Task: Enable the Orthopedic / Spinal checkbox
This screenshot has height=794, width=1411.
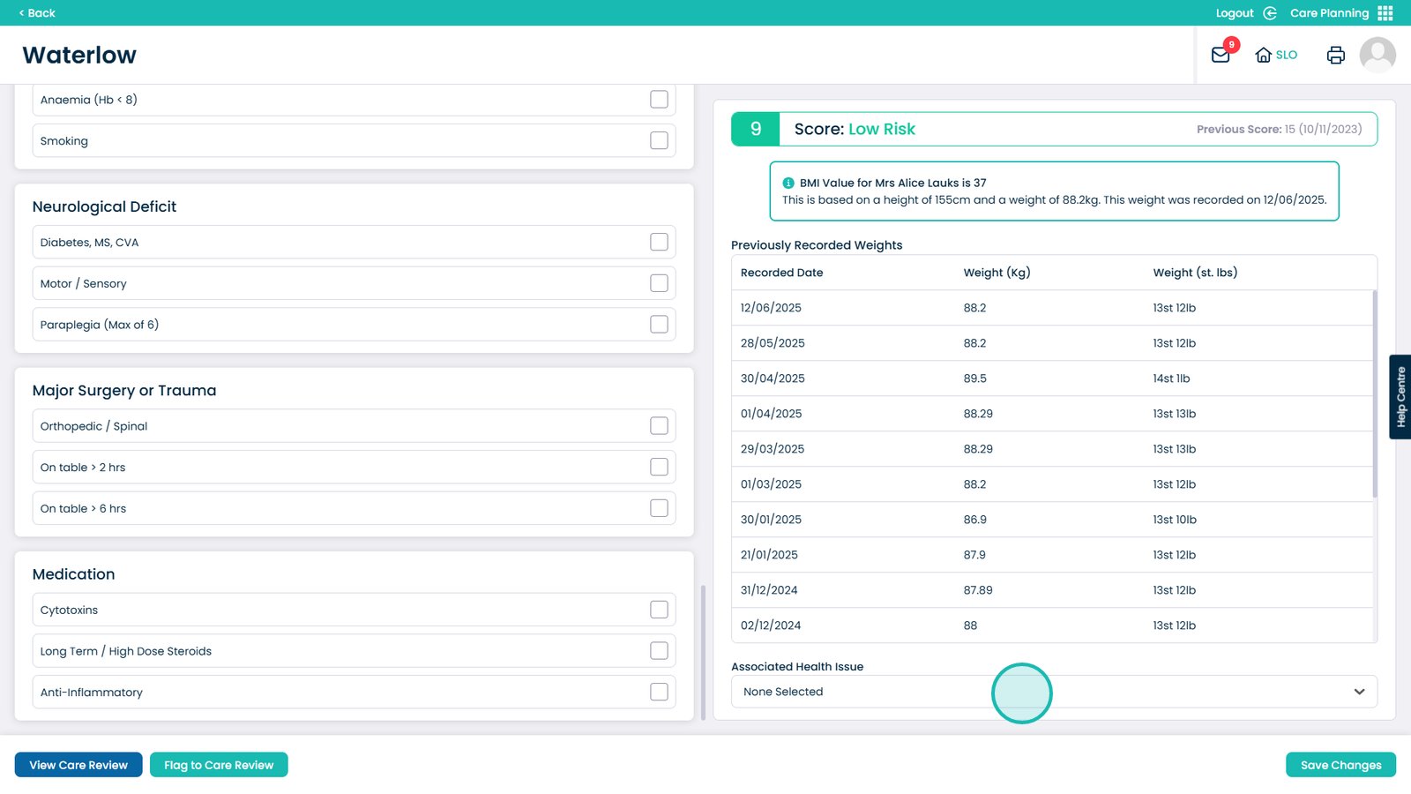Action: click(659, 426)
